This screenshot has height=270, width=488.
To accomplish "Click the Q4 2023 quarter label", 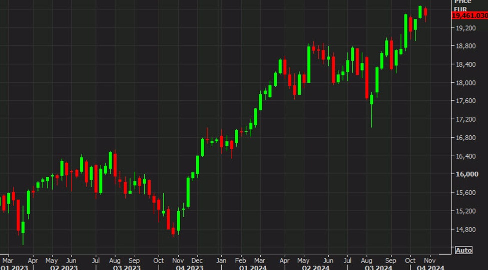I will tap(189, 268).
